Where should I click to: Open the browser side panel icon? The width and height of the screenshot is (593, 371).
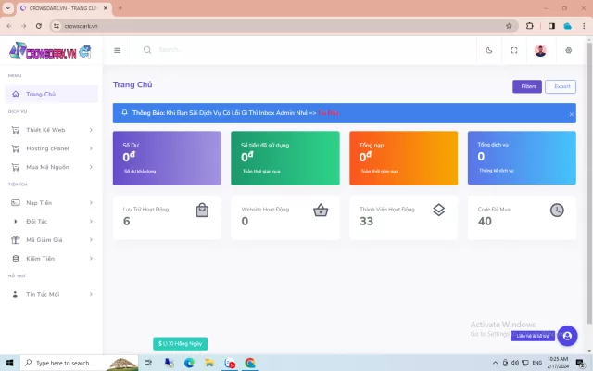tap(552, 26)
